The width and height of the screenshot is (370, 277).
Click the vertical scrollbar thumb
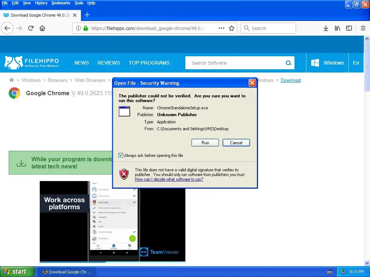[367, 67]
